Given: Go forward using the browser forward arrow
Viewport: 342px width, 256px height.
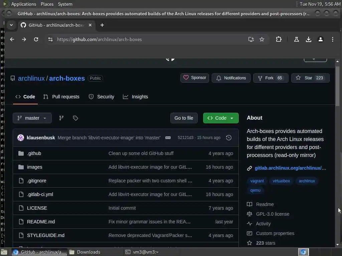Looking at the screenshot, I should 24,39.
